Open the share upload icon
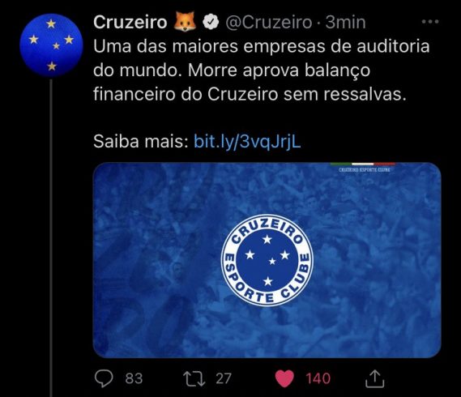461x397 pixels. tap(374, 378)
